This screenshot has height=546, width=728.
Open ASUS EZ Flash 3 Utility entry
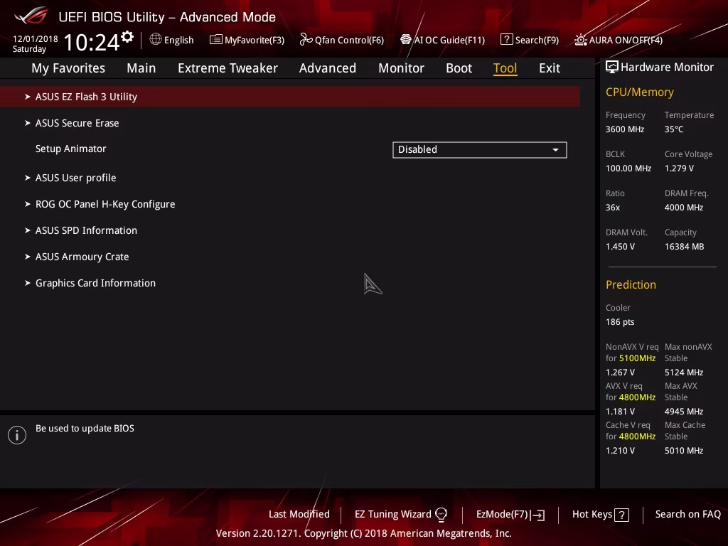click(x=290, y=97)
